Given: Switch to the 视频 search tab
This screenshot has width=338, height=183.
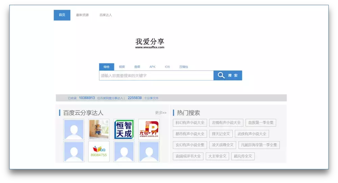Looking at the screenshot, I should pyautogui.click(x=122, y=67).
